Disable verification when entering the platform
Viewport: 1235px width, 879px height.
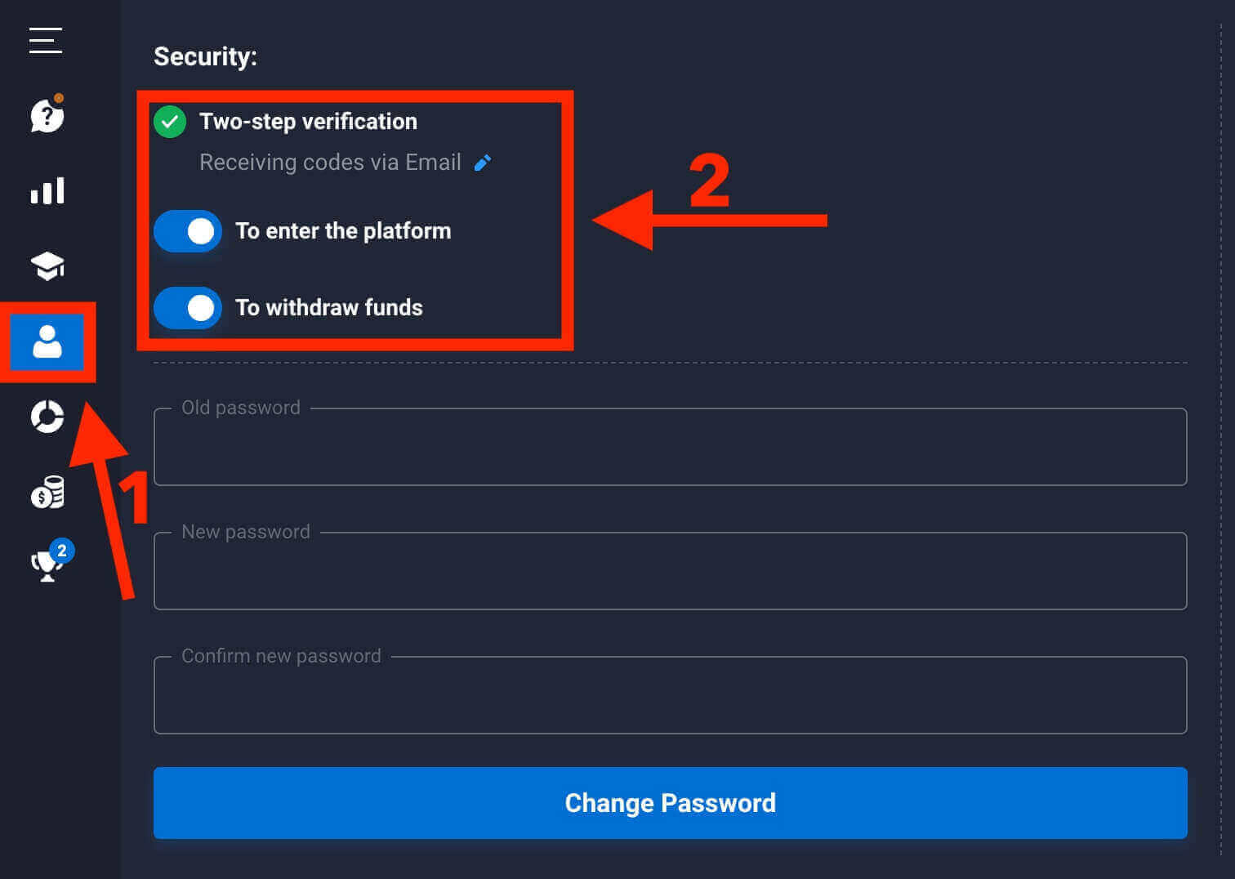[x=187, y=231]
